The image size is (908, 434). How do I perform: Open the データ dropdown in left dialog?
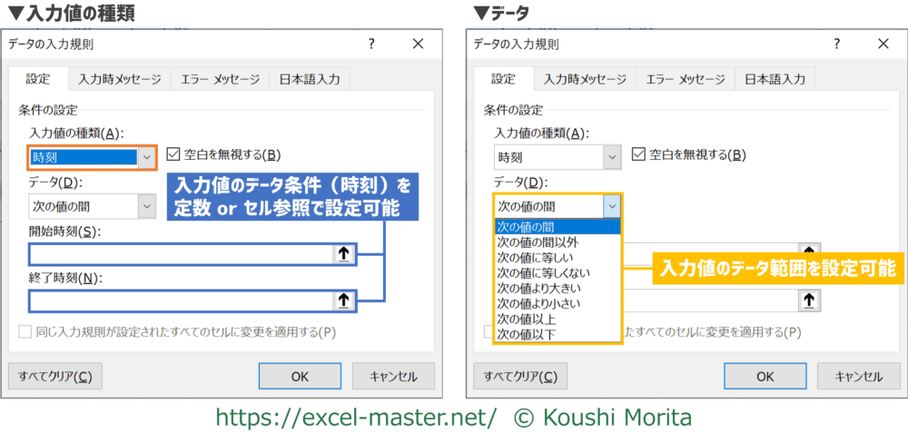(147, 206)
